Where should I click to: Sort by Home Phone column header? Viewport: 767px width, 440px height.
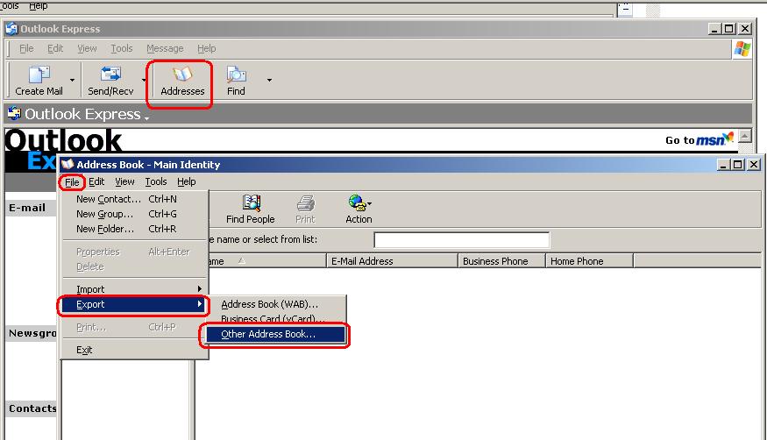click(x=589, y=261)
